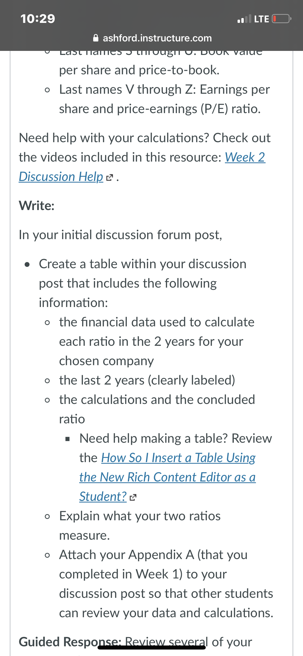
Task: Tap the cellular signal bars icon
Action: point(244,19)
